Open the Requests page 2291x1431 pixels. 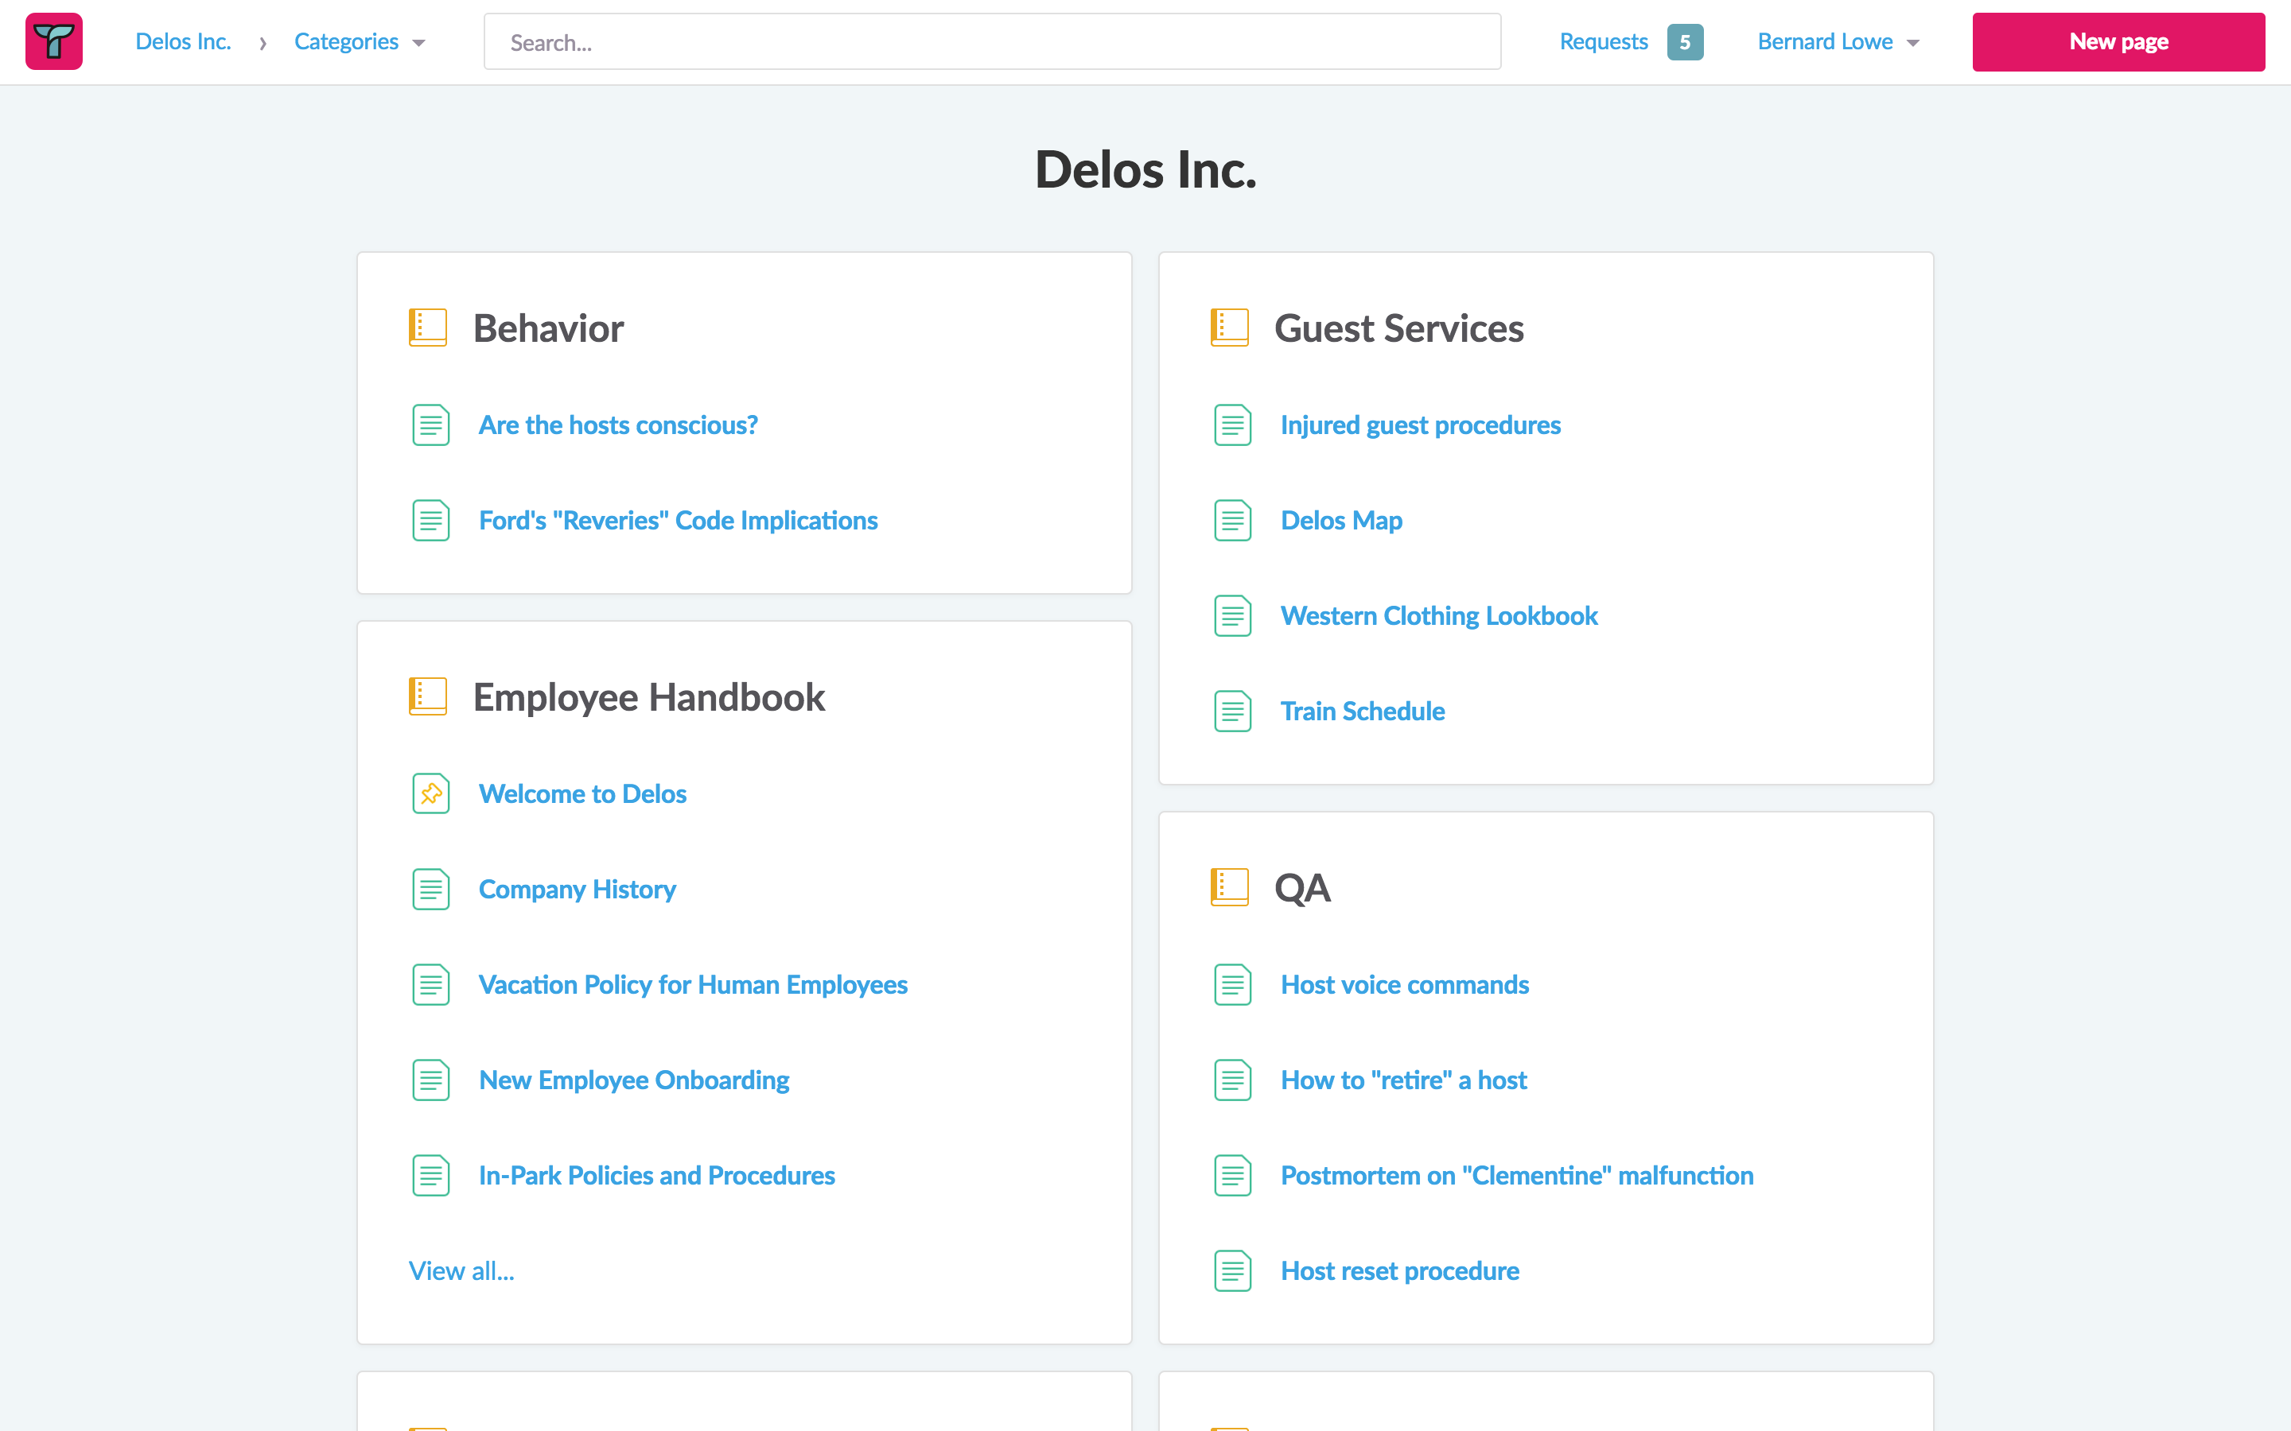click(1603, 41)
